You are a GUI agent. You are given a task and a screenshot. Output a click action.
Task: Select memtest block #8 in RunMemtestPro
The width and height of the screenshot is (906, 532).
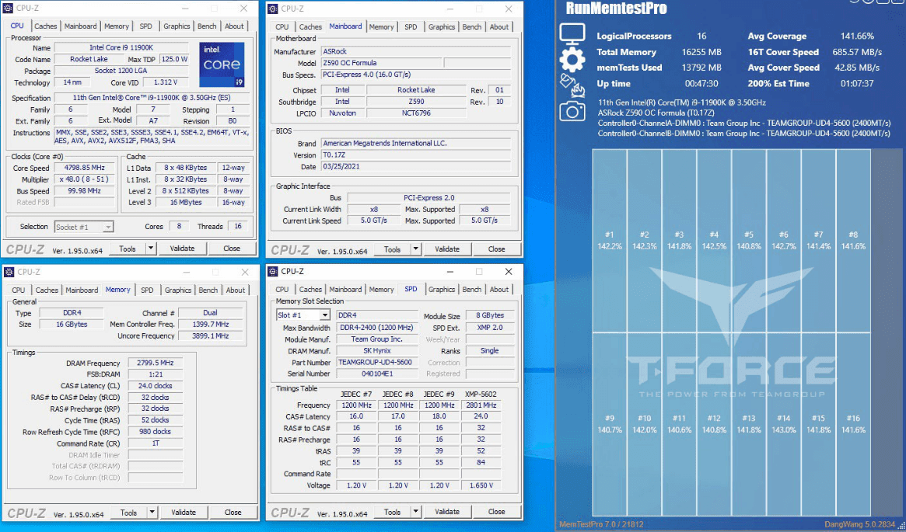[x=853, y=240]
